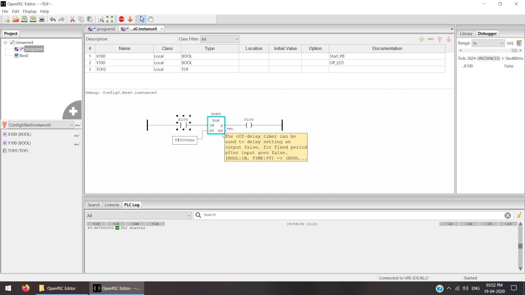This screenshot has width=525, height=295.
Task: Click the +1h log time button
Action: click(116, 224)
